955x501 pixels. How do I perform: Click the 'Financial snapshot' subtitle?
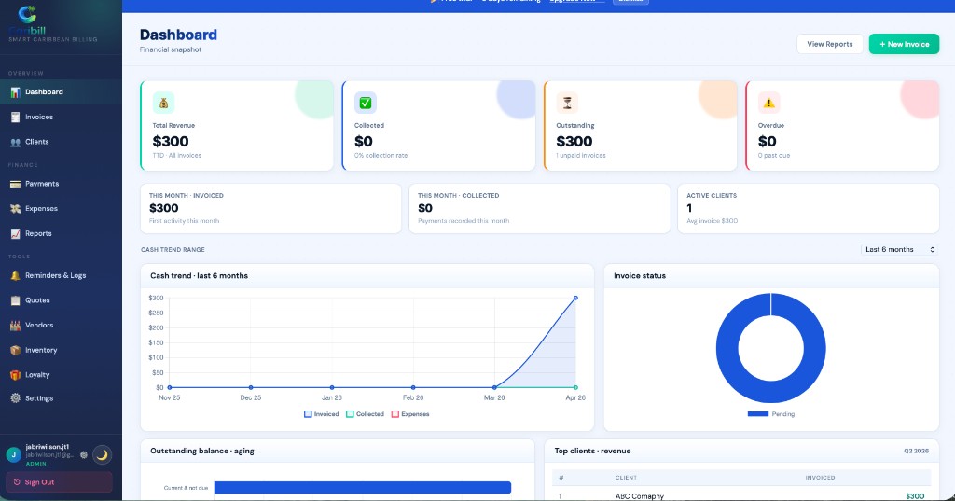(171, 50)
